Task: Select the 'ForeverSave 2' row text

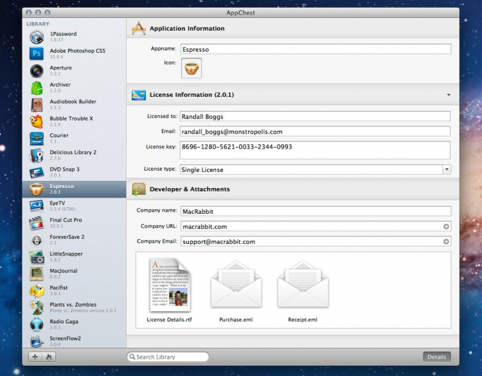Action: 67,237
